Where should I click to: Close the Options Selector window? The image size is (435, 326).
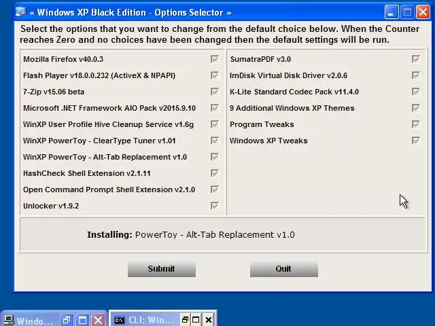(x=423, y=12)
